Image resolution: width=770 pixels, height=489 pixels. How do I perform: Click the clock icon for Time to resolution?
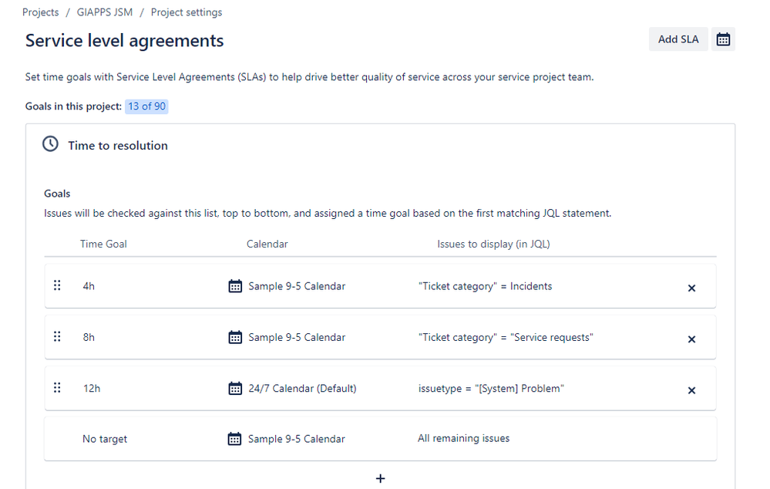pyautogui.click(x=50, y=144)
